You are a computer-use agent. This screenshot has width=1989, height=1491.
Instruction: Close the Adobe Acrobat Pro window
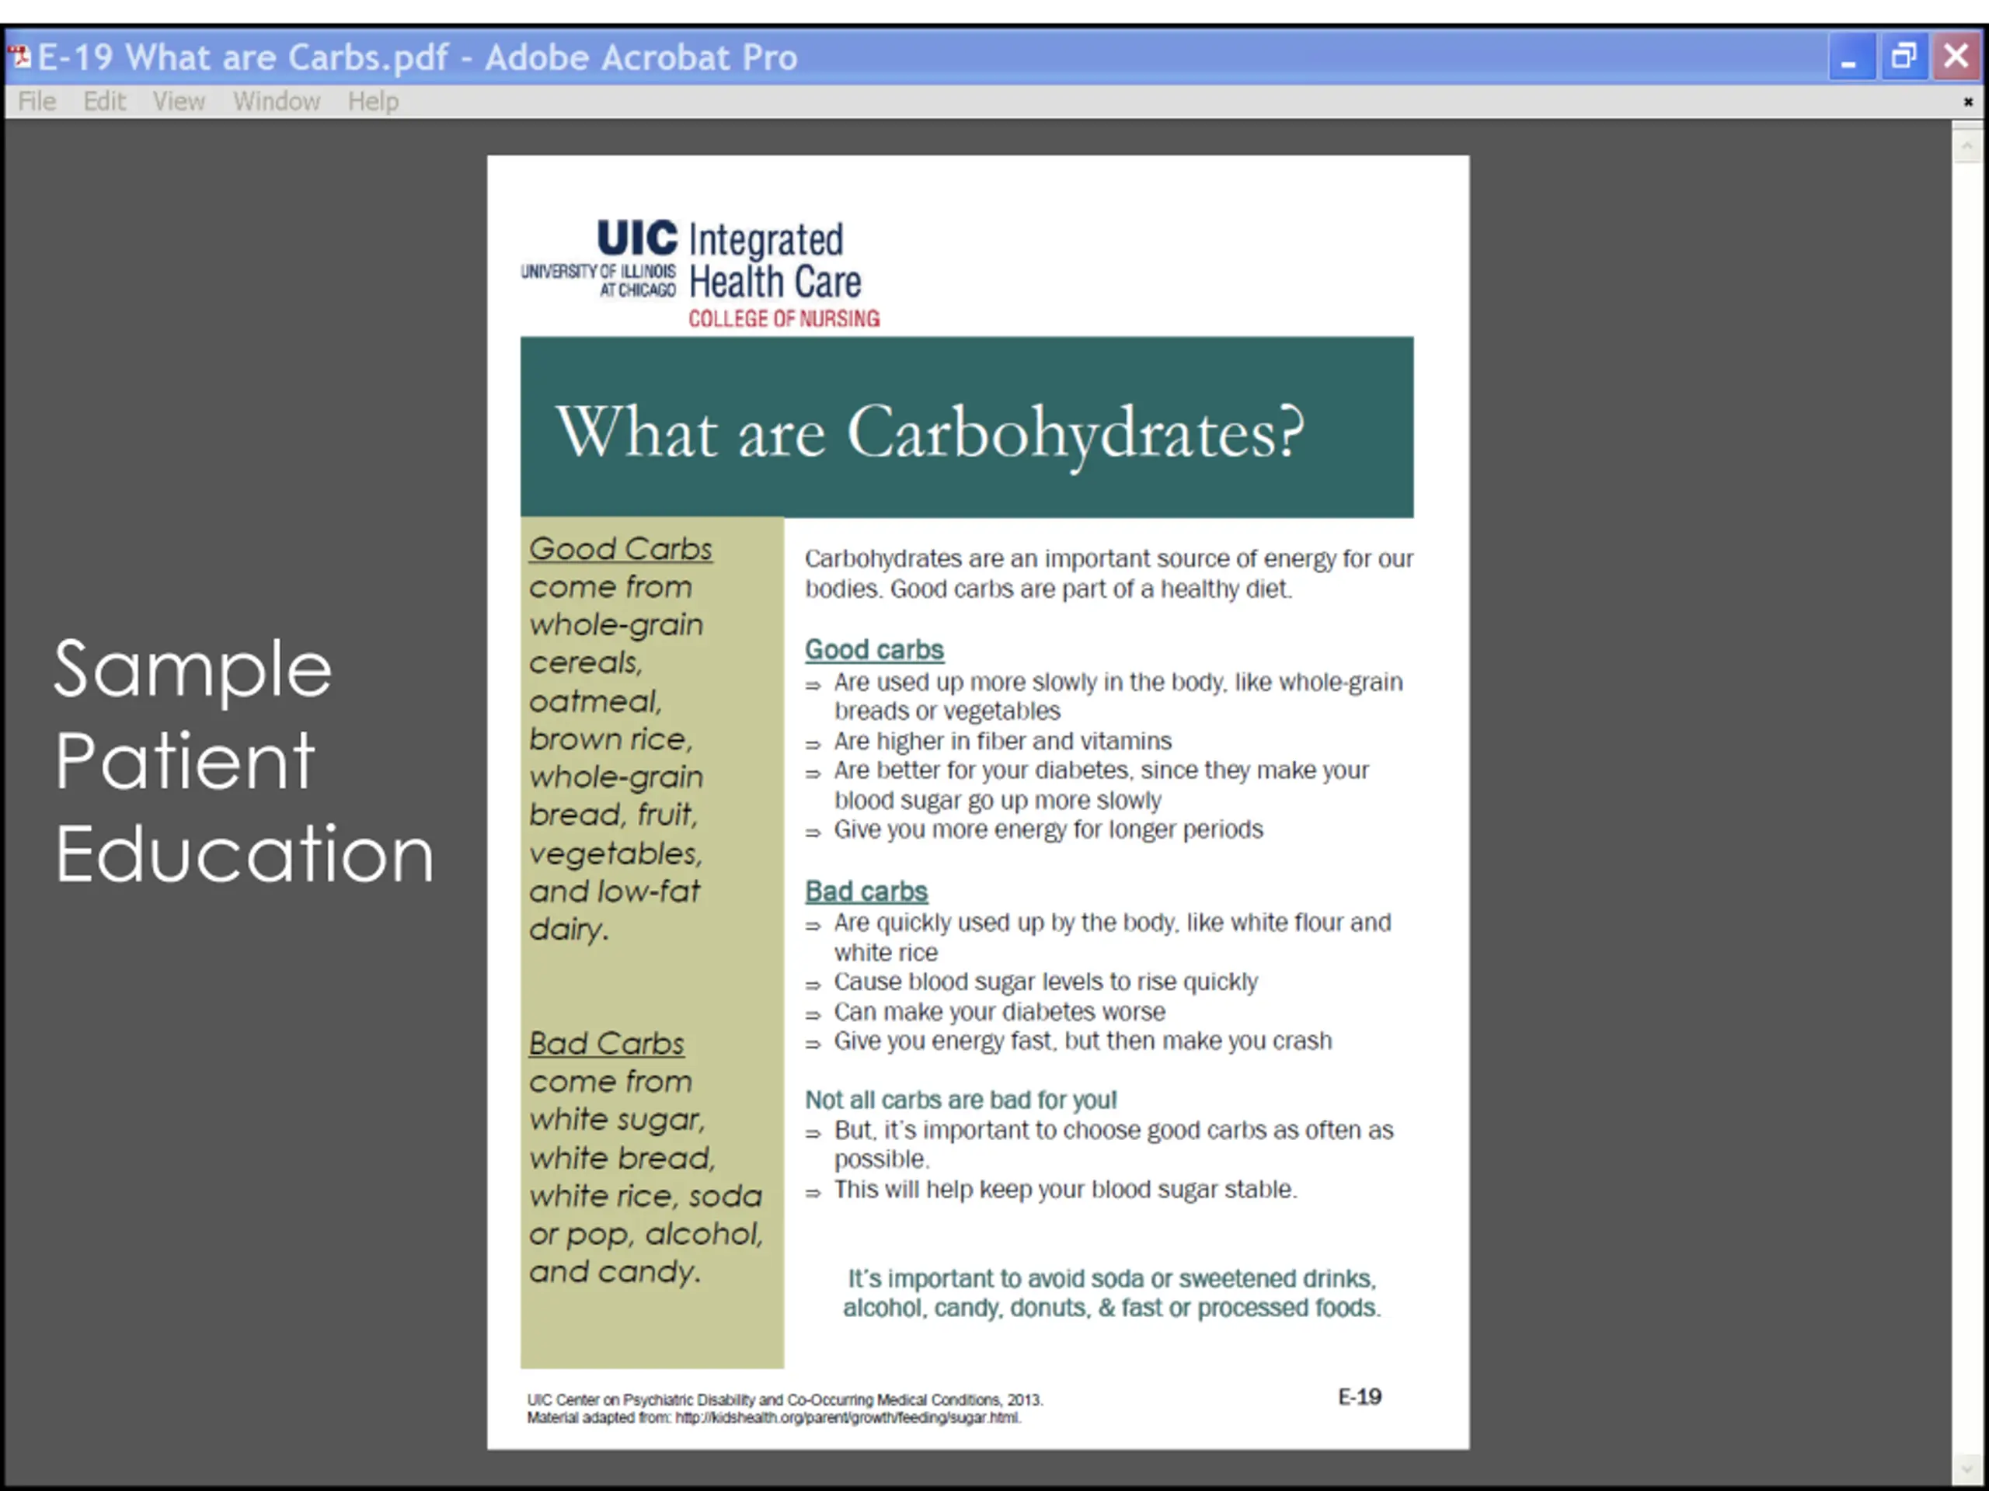click(1956, 57)
